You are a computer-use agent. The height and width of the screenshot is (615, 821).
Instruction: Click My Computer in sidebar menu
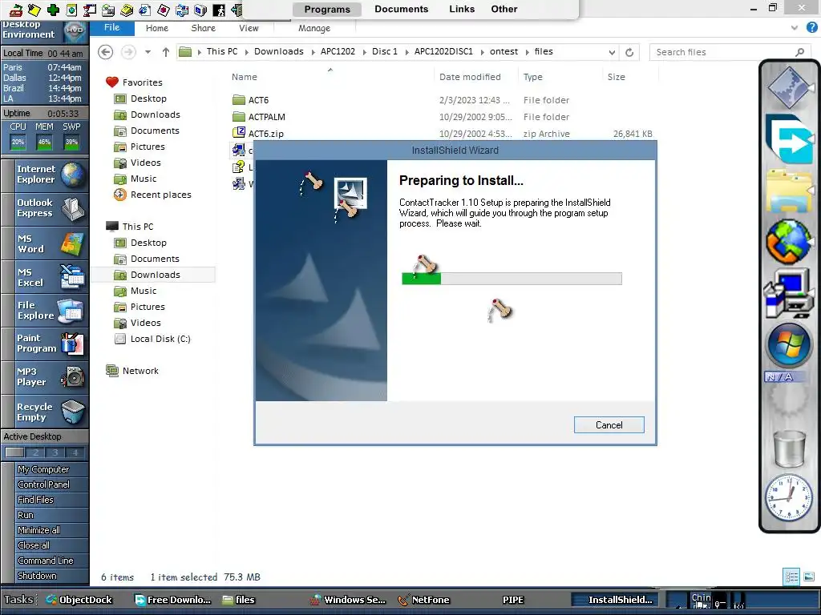[x=44, y=469]
